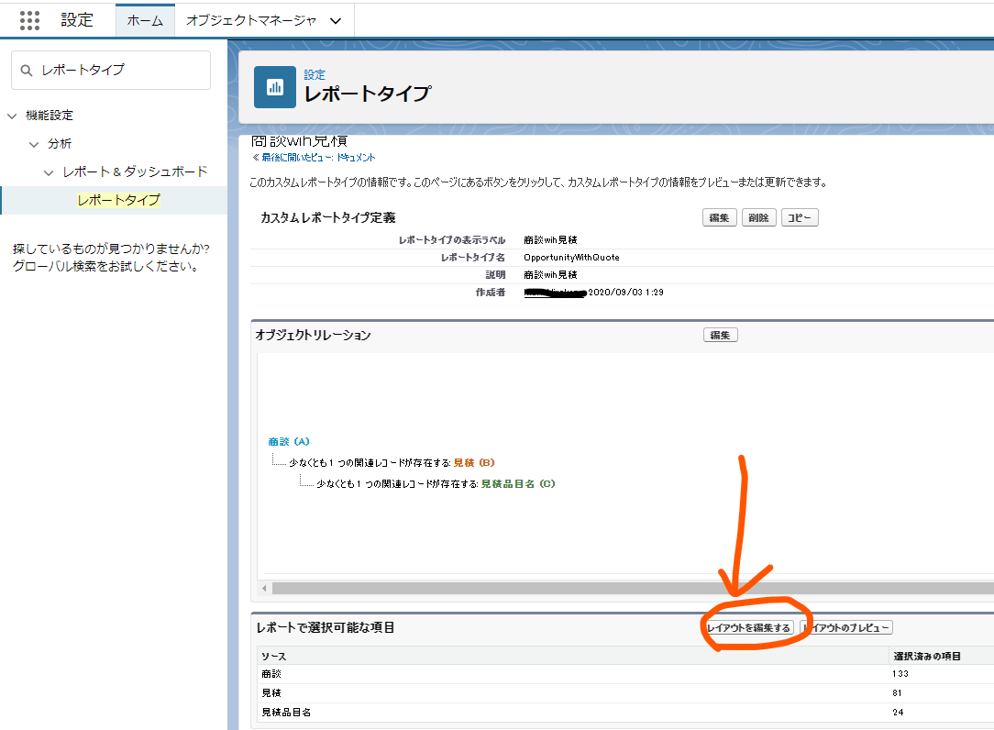The height and width of the screenshot is (730, 994).
Task: Select レポートタイプ in the sidebar tree
Action: pyautogui.click(x=118, y=200)
